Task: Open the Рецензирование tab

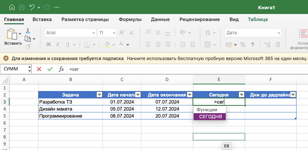Action: point(200,20)
